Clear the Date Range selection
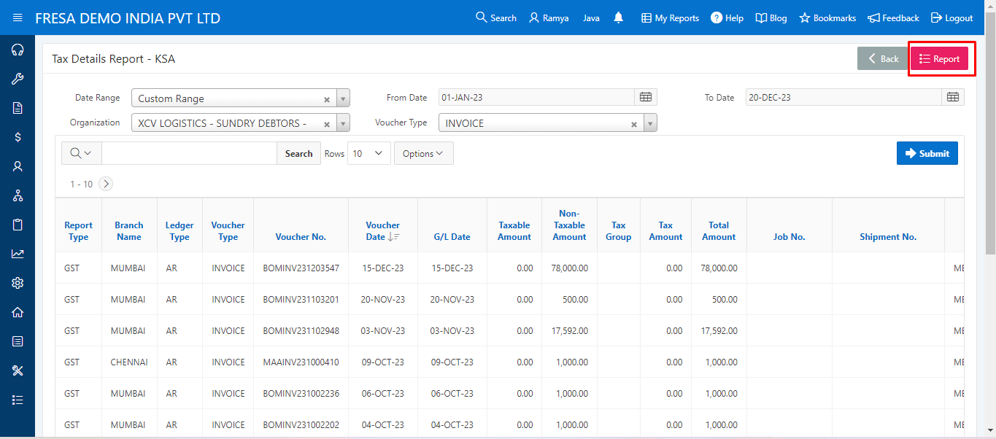This screenshot has height=439, width=996. tap(327, 99)
